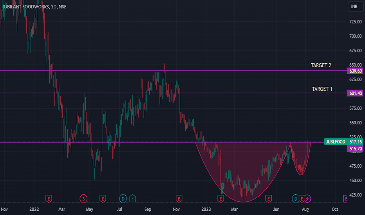Viewport: 365px width, 215px height.
Task: Click the 425.00 price axis value
Action: (356, 195)
